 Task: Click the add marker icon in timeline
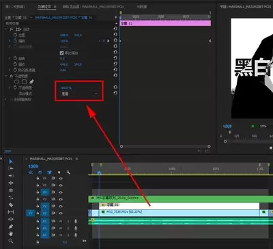pyautogui.click(x=59, y=172)
